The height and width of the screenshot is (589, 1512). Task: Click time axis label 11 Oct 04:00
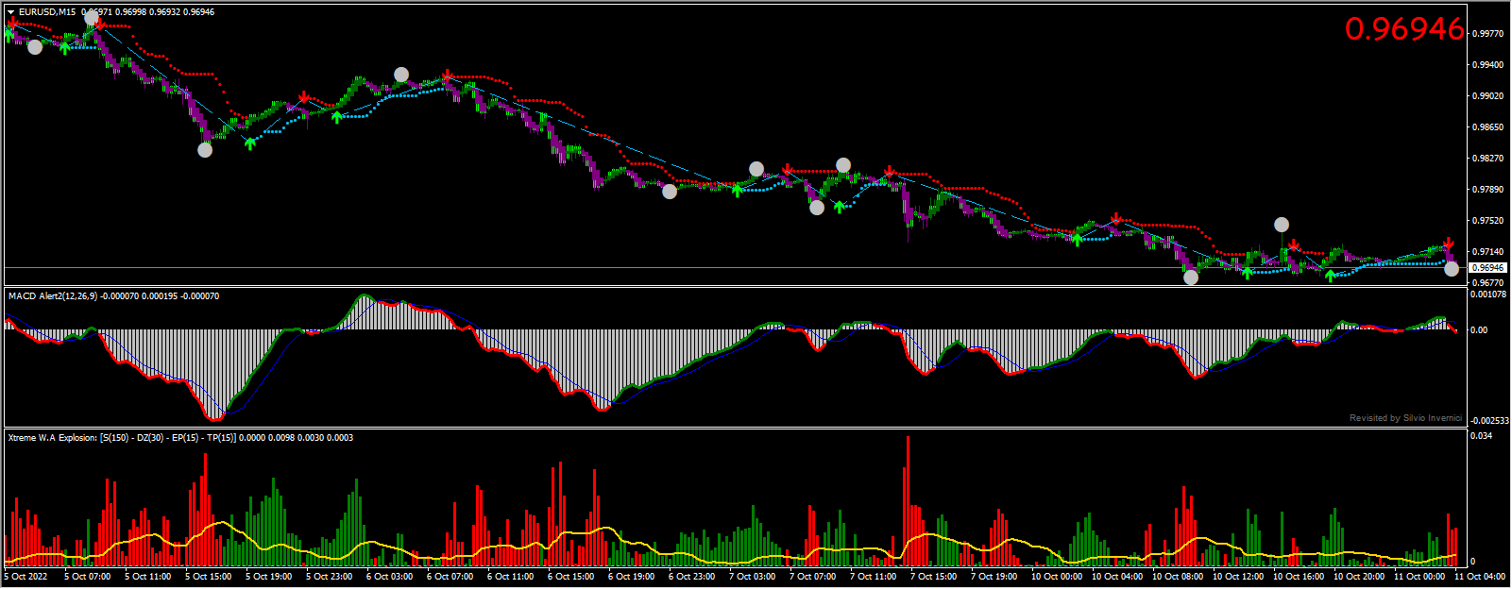1480,576
